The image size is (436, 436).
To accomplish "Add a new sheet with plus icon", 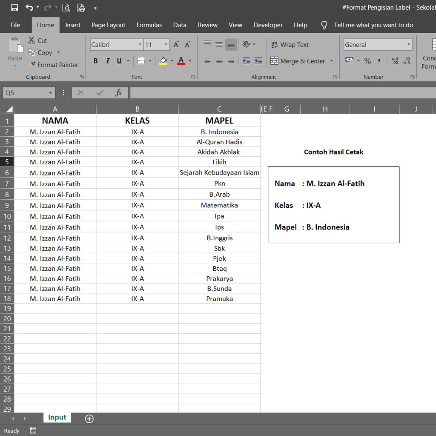I will pos(89,419).
